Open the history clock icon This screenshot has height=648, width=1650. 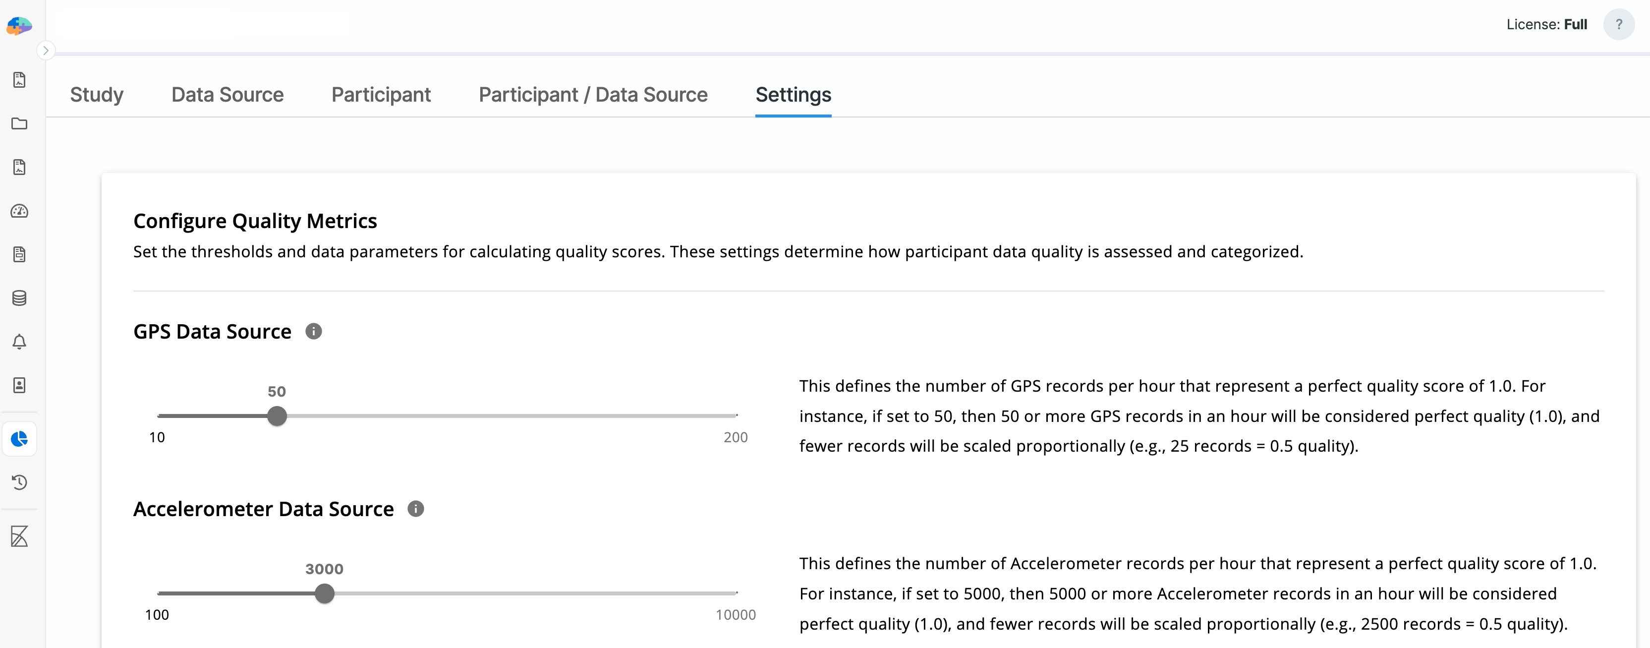(x=19, y=482)
